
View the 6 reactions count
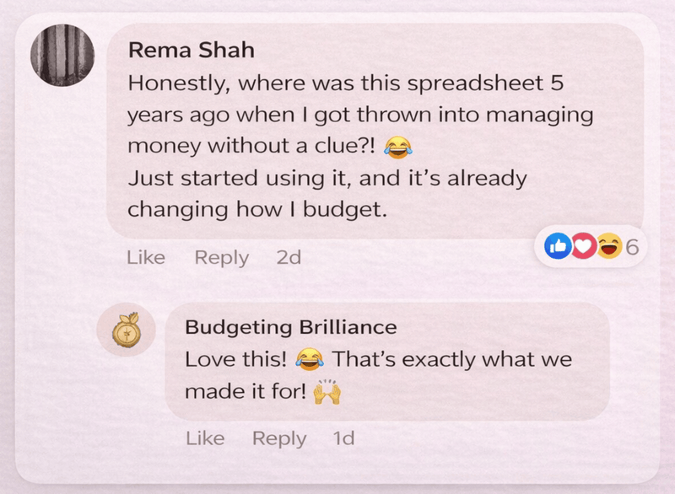pyautogui.click(x=632, y=246)
